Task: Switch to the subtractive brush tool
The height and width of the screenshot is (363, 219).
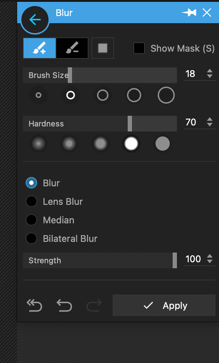Action: [x=71, y=48]
